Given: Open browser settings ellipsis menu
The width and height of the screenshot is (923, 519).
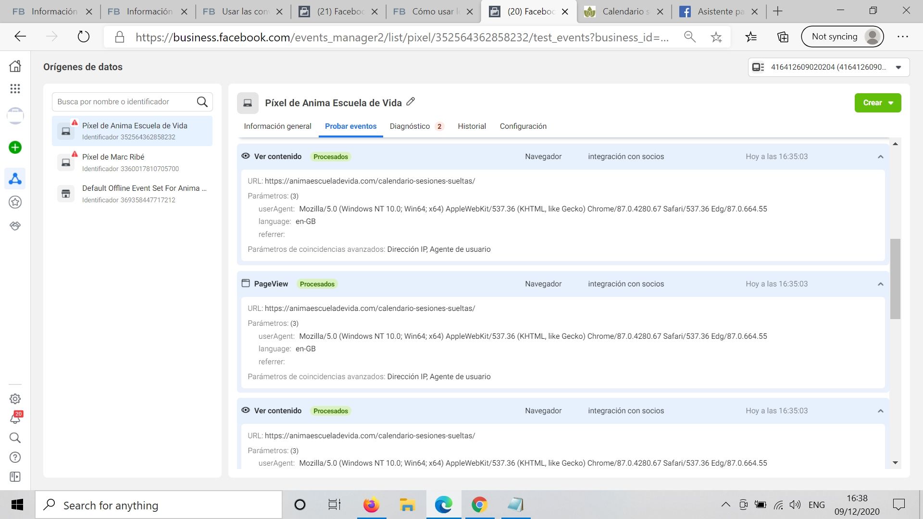Looking at the screenshot, I should [x=903, y=37].
